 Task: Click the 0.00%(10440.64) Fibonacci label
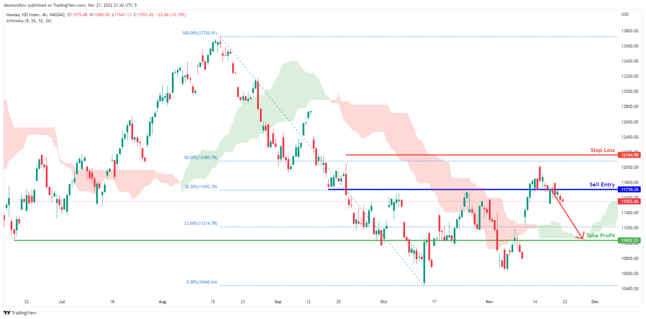(x=201, y=282)
